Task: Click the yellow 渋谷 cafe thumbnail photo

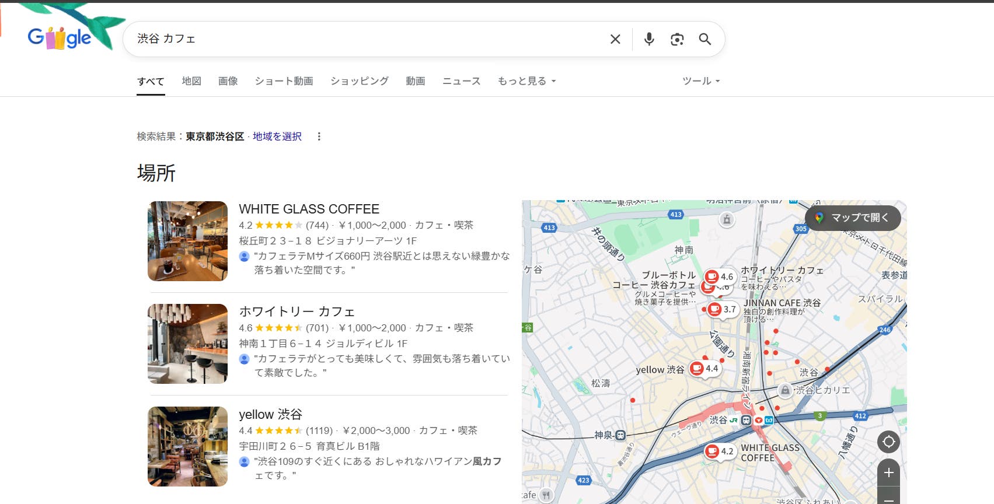Action: click(187, 446)
